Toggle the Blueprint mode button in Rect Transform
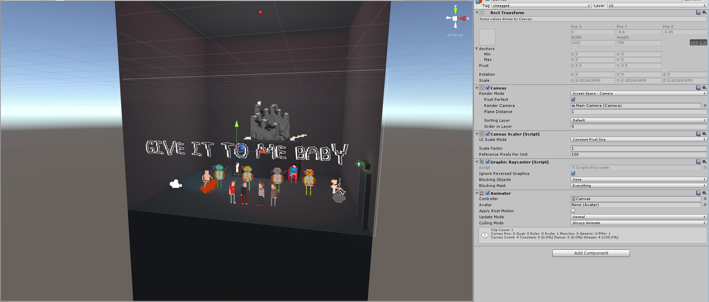The width and height of the screenshot is (709, 302). pyautogui.click(x=694, y=42)
